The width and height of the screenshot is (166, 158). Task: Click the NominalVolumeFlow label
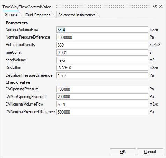pyautogui.click(x=22, y=30)
